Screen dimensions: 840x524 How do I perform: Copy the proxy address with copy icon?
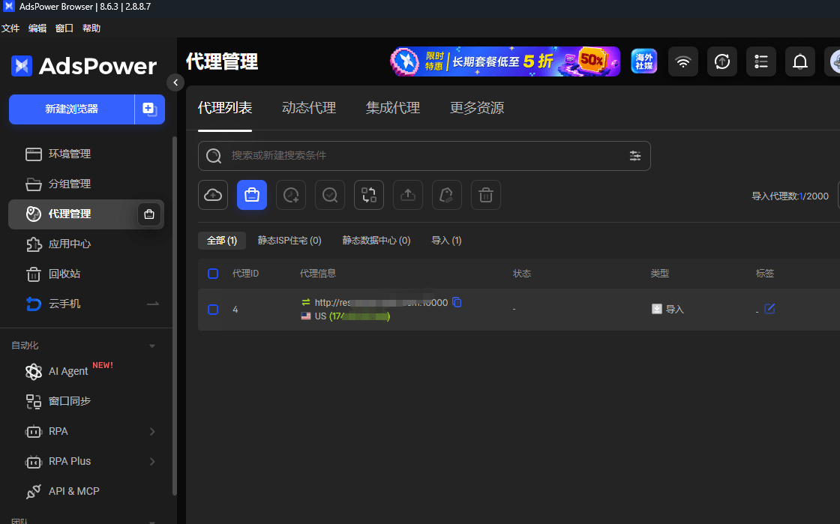coord(457,302)
